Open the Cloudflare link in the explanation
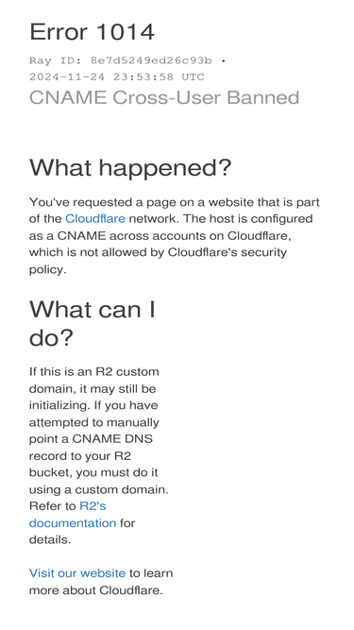 tap(95, 218)
